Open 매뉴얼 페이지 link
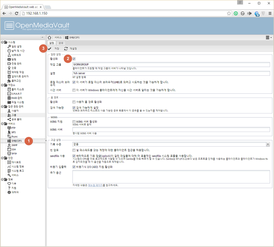The width and height of the screenshot is (274, 247). click(95, 185)
